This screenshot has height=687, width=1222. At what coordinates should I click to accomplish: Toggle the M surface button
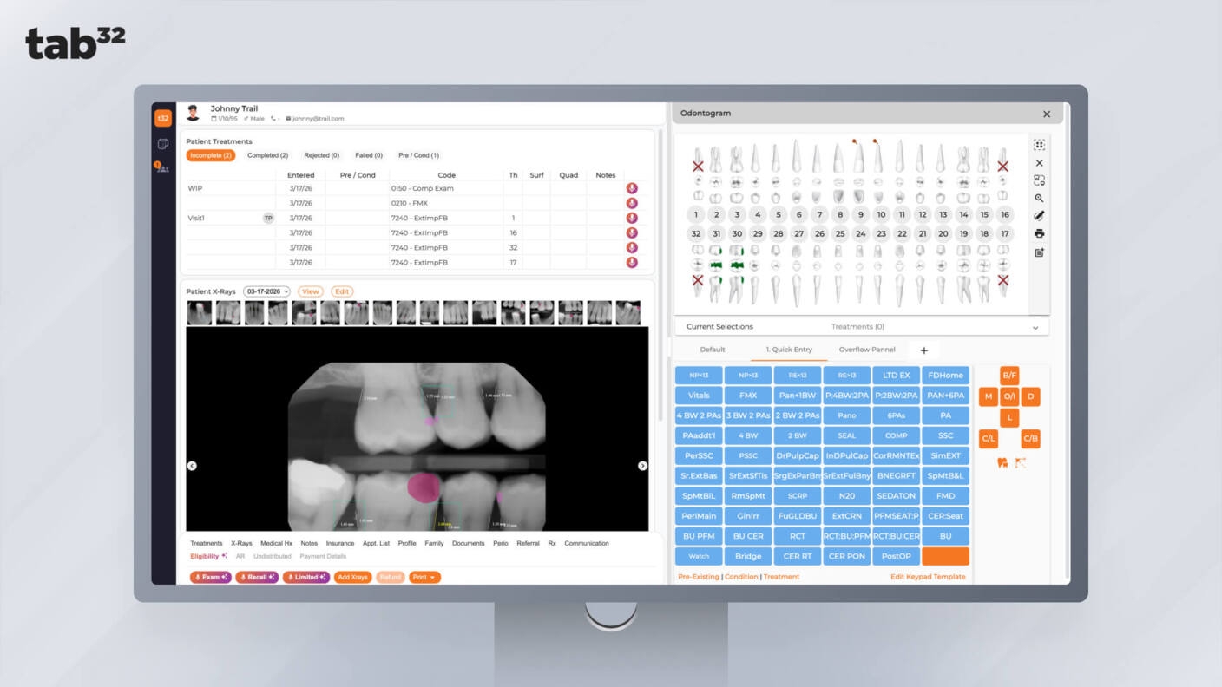[988, 396]
